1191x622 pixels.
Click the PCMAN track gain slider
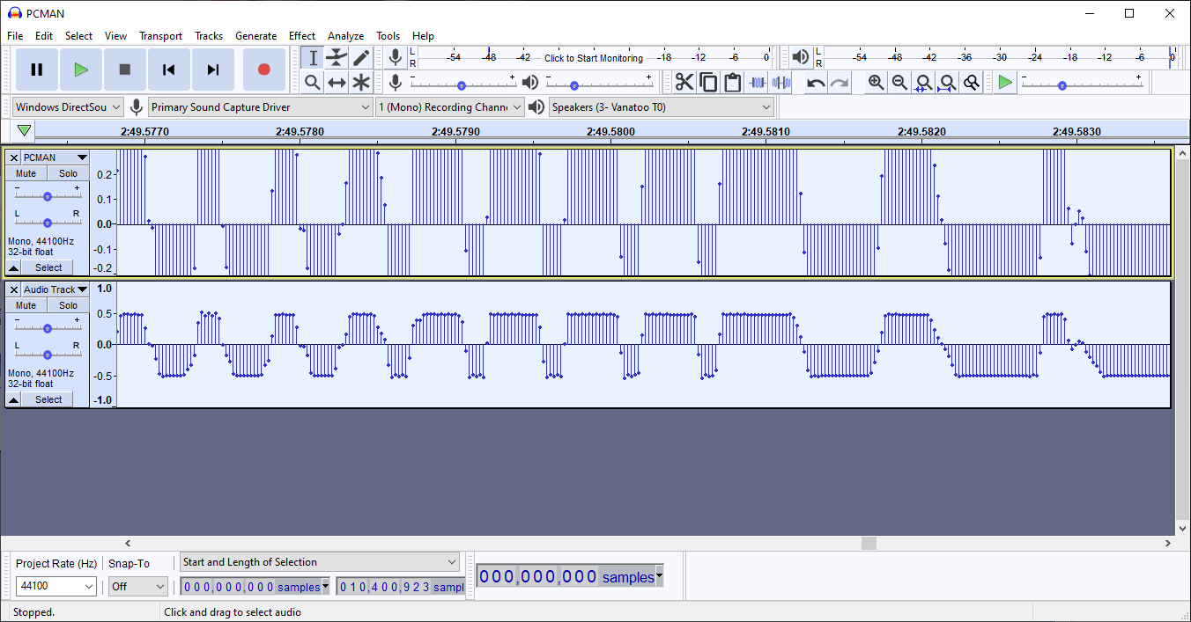tap(48, 195)
